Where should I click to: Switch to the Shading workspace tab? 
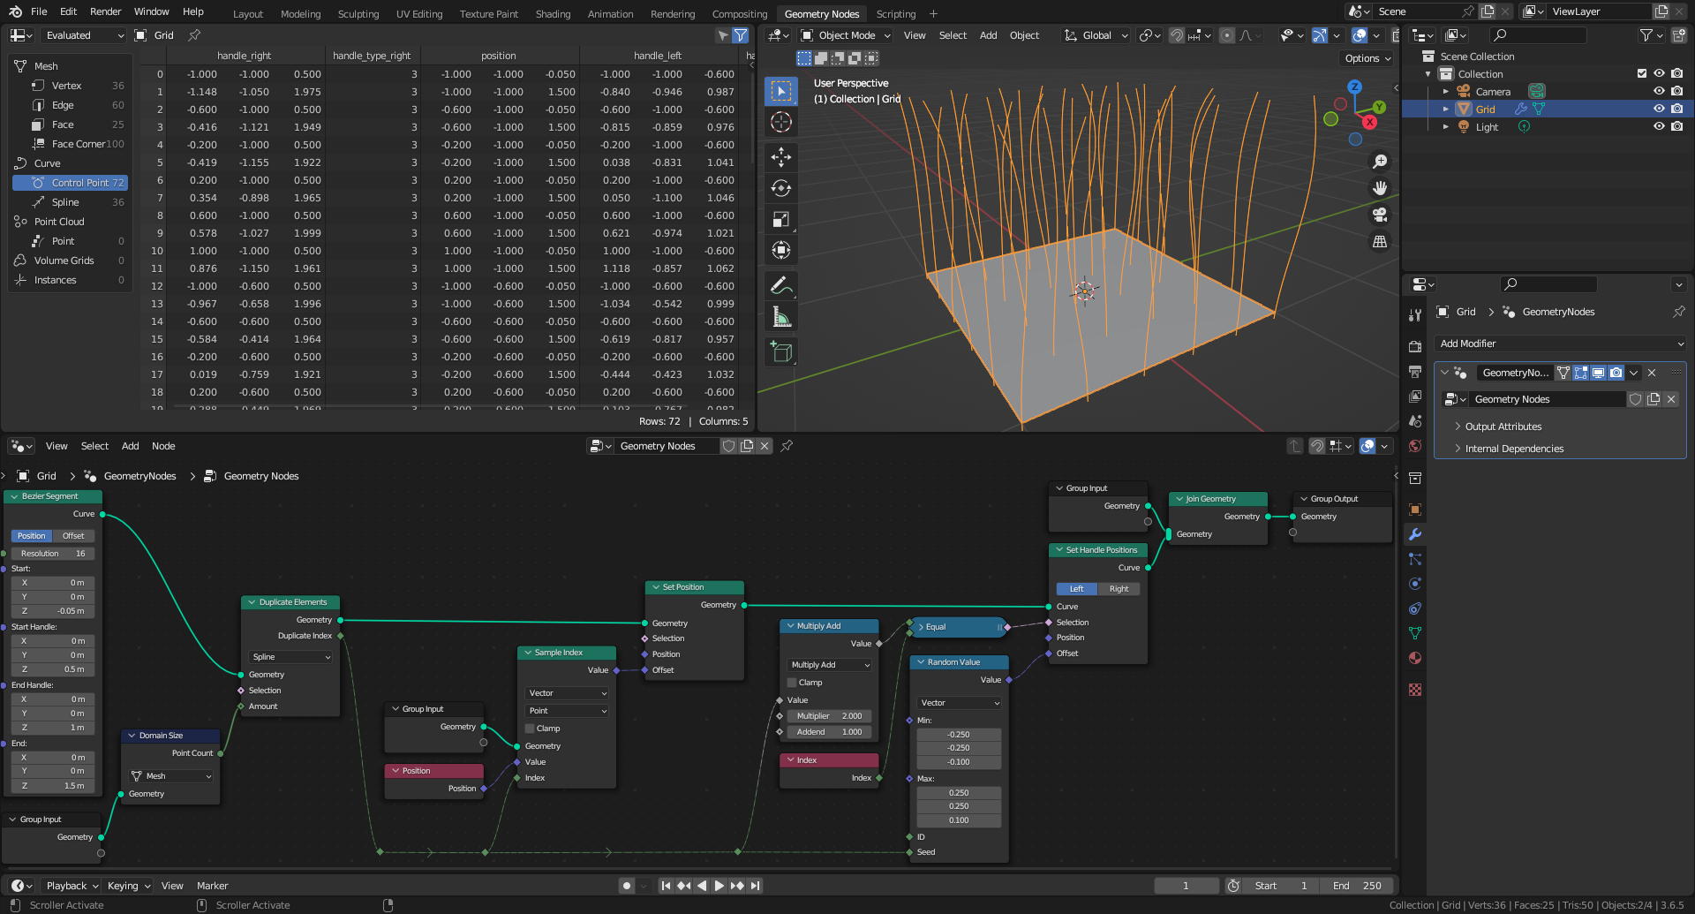553,13
